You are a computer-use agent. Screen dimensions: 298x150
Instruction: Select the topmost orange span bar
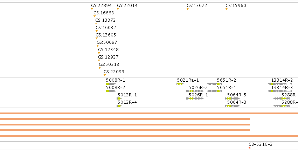(149, 113)
